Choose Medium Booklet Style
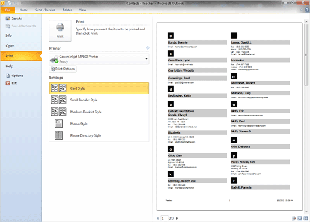The height and width of the screenshot is (222, 310). coord(99,112)
